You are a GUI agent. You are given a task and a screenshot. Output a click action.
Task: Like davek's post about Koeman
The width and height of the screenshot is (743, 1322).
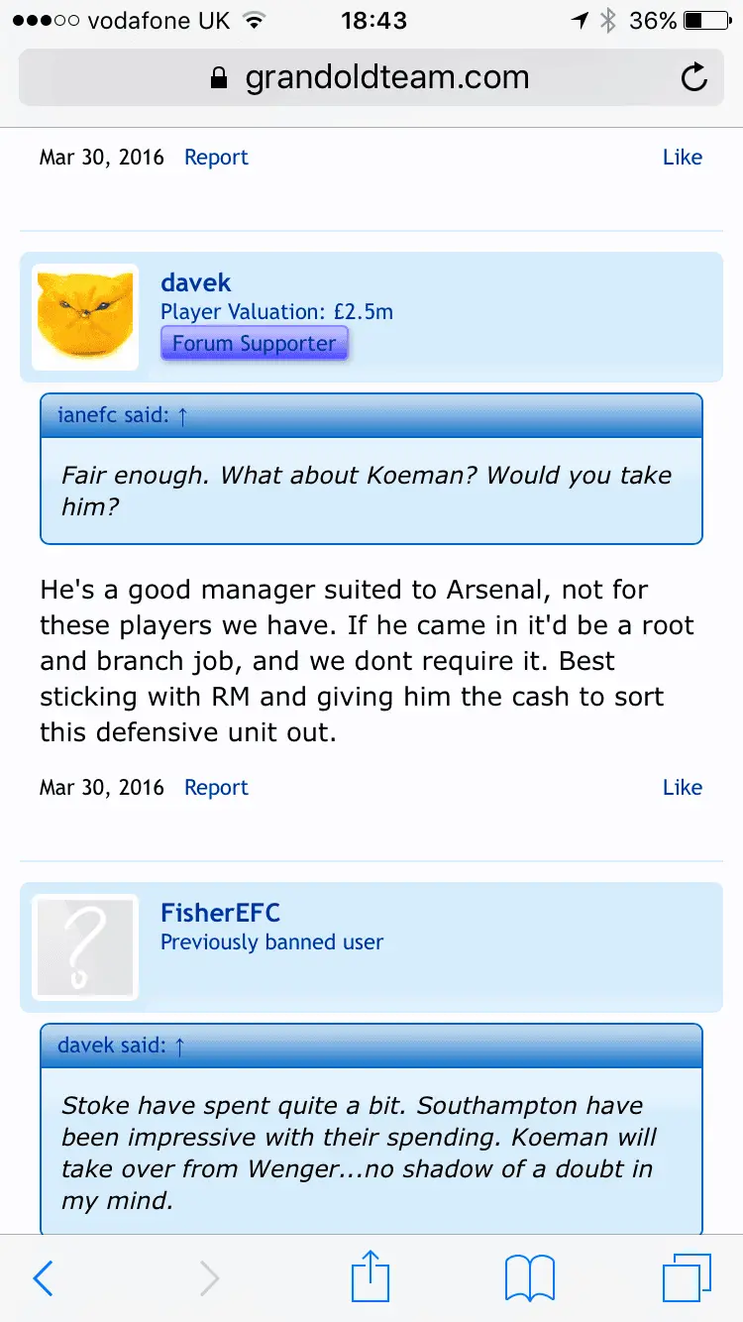[x=682, y=788]
